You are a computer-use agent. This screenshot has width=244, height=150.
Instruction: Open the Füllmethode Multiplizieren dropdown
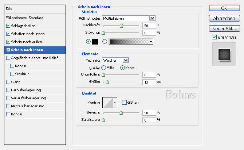click(x=128, y=18)
